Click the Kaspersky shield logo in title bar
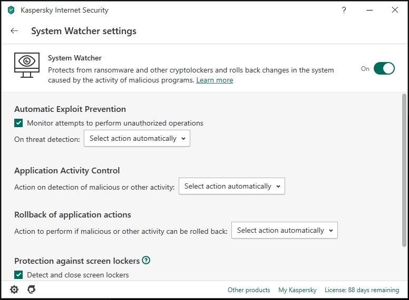This screenshot has width=409, height=300. tap(11, 10)
